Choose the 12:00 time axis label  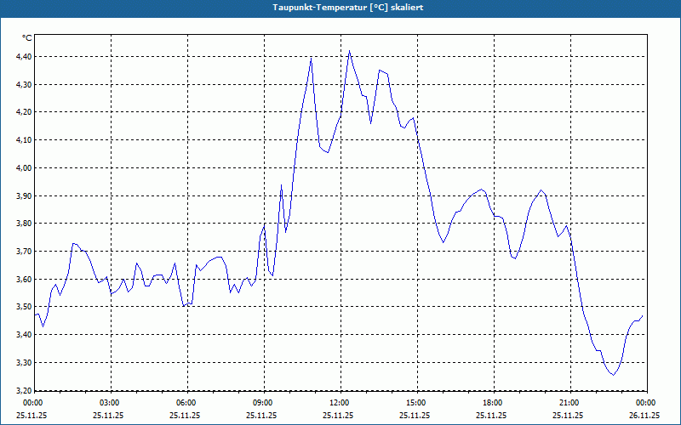click(x=339, y=403)
